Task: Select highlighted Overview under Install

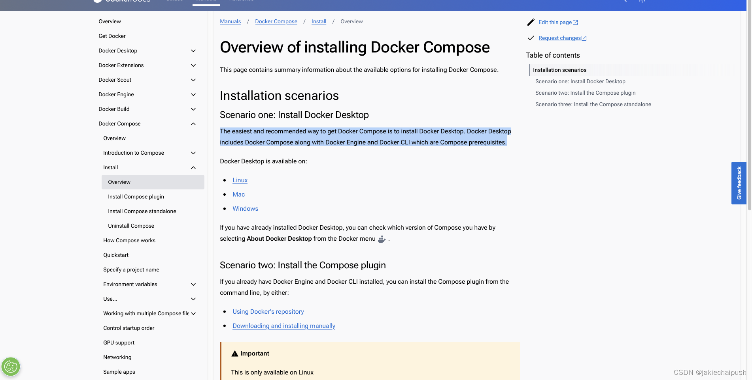Action: tap(153, 182)
